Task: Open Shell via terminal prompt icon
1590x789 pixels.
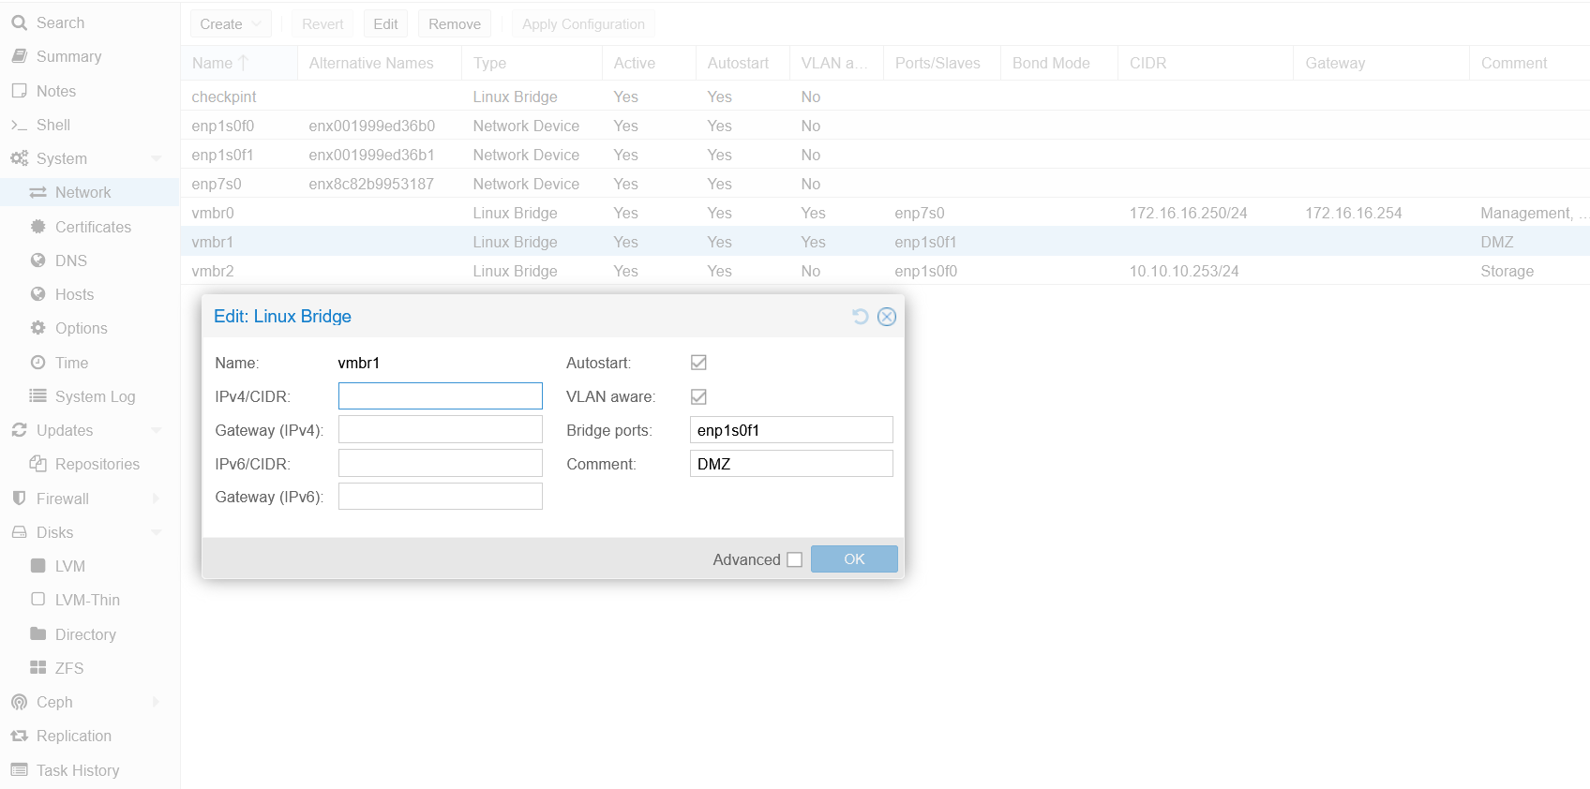Action: click(x=19, y=125)
